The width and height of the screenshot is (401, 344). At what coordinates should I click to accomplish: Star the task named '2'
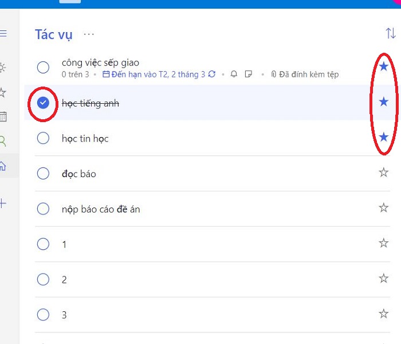(x=384, y=279)
